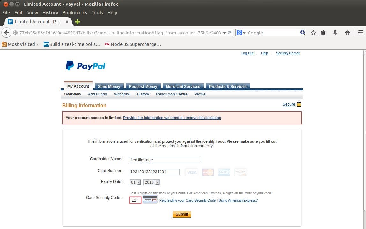Open the Edit menu
Image resolution: width=366 pixels, height=229 pixels.
coord(19,13)
